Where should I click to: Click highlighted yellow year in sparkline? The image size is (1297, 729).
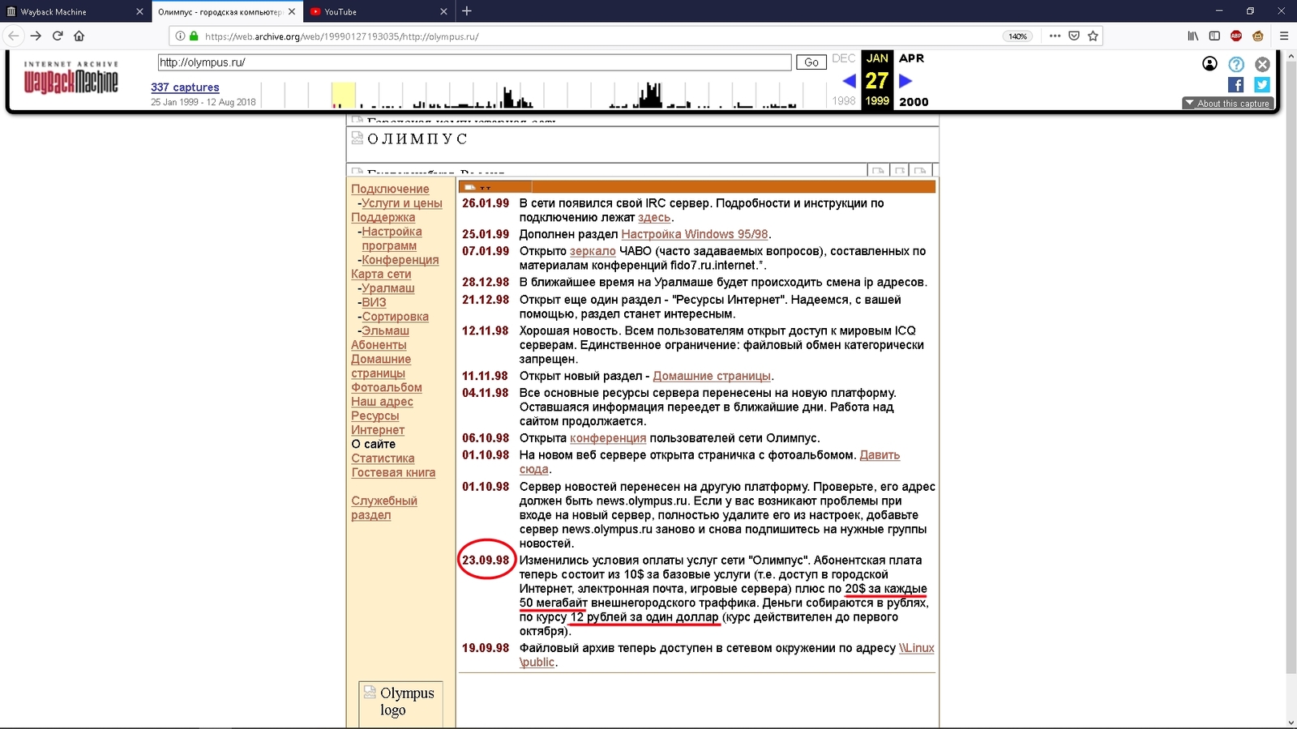pos(344,95)
